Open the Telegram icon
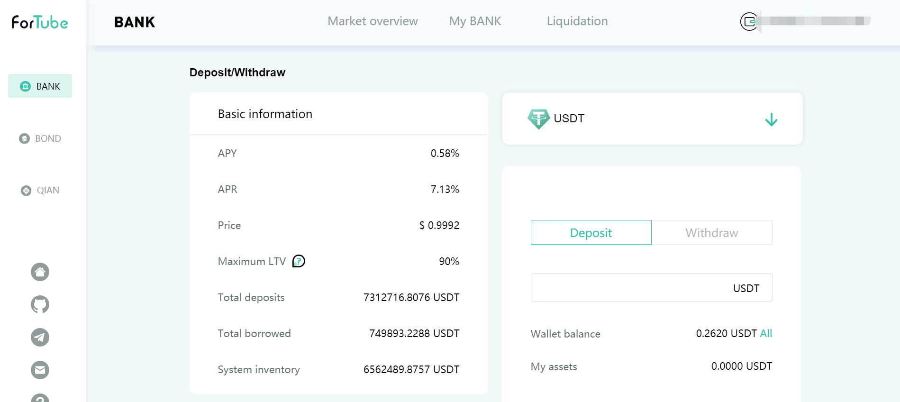Image resolution: width=900 pixels, height=402 pixels. click(40, 337)
